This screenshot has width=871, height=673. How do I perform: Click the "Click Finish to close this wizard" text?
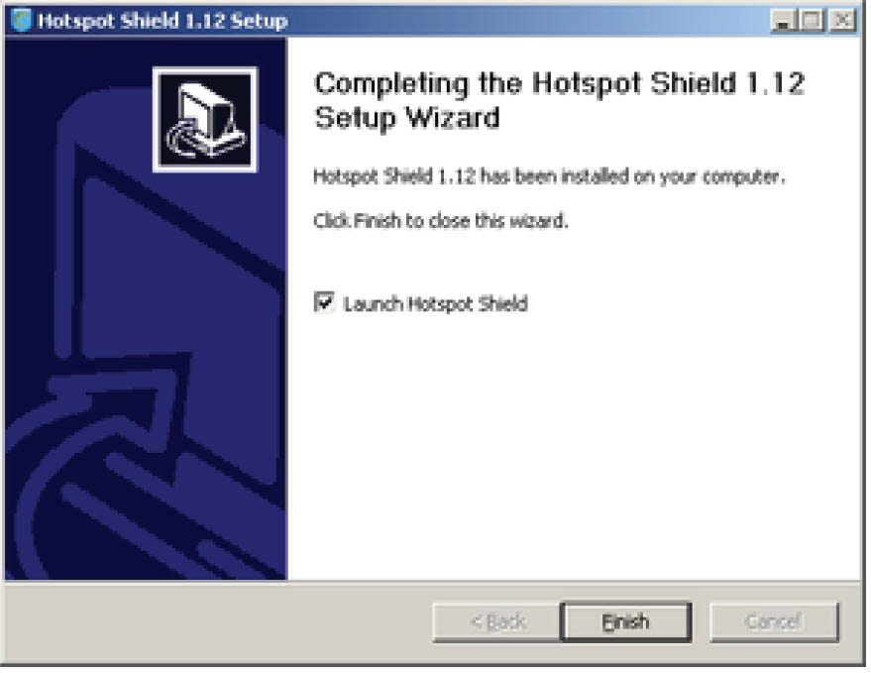click(x=441, y=221)
